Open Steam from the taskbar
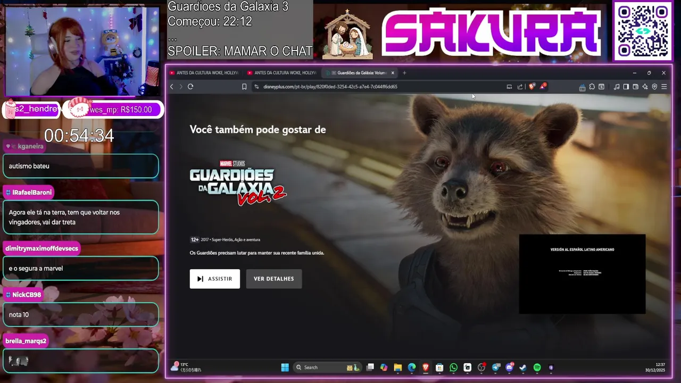The image size is (681, 383). pyautogui.click(x=523, y=368)
